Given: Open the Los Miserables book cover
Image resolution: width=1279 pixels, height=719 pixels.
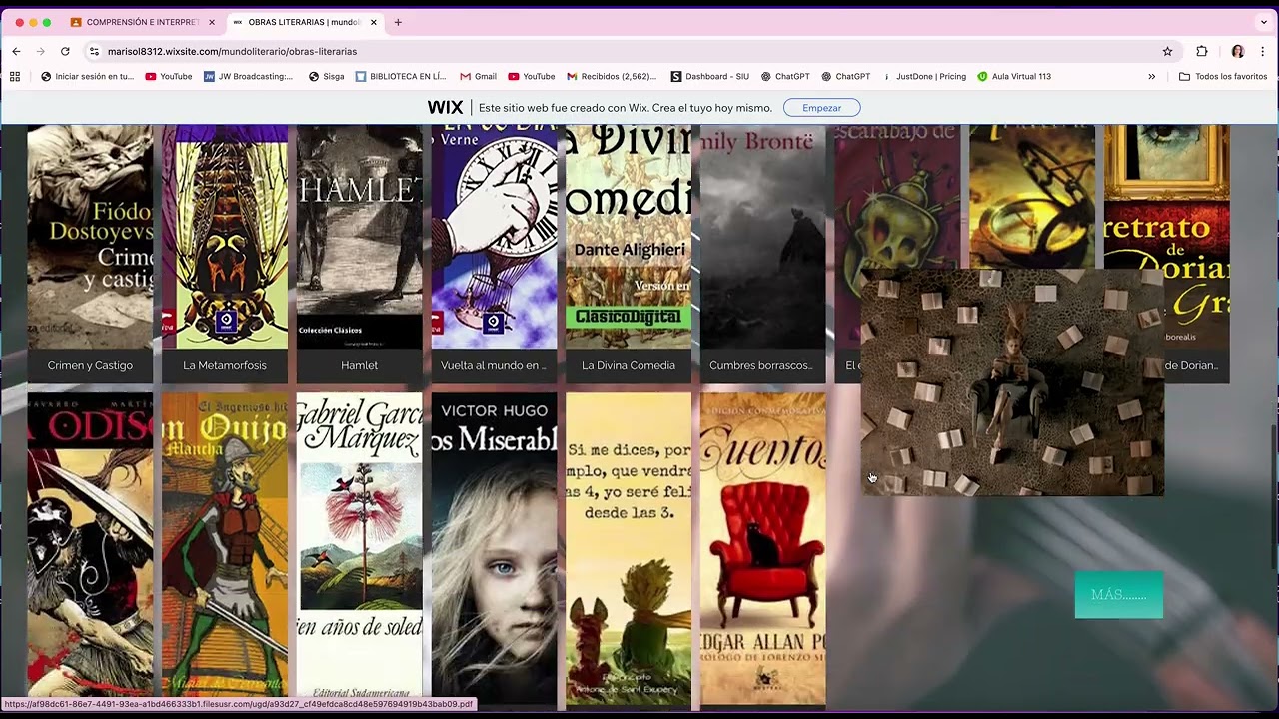Looking at the screenshot, I should coord(494,549).
